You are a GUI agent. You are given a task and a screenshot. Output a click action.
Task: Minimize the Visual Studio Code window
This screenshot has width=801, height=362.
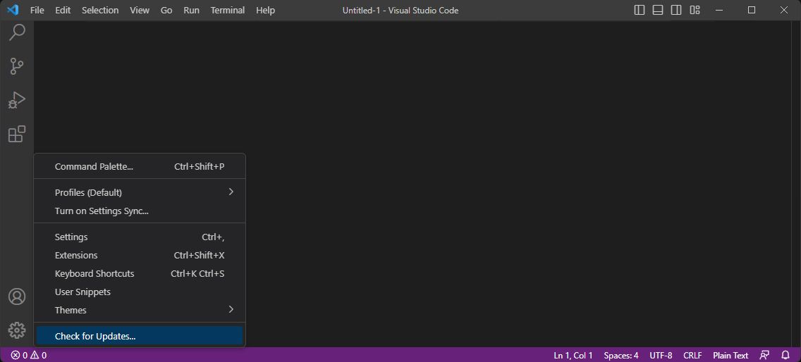point(720,10)
